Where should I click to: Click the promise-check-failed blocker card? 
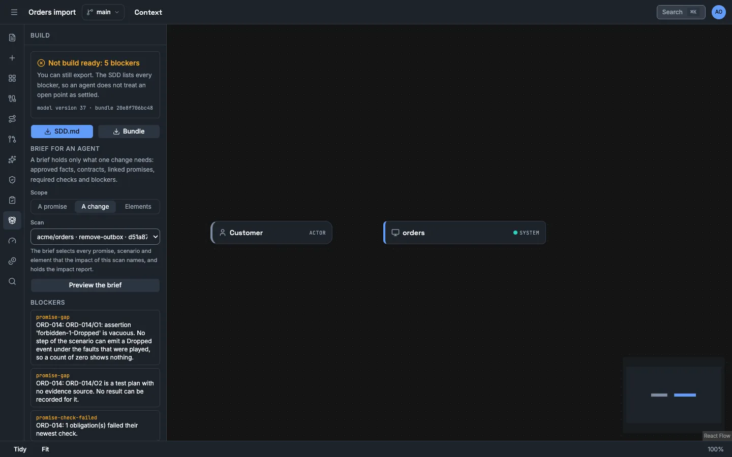(95, 426)
